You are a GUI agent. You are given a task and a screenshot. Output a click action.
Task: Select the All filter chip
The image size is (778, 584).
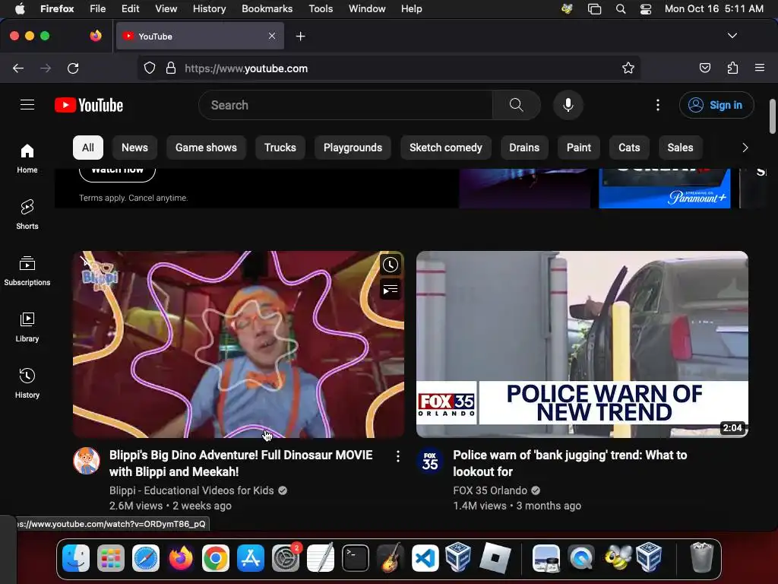pos(88,148)
